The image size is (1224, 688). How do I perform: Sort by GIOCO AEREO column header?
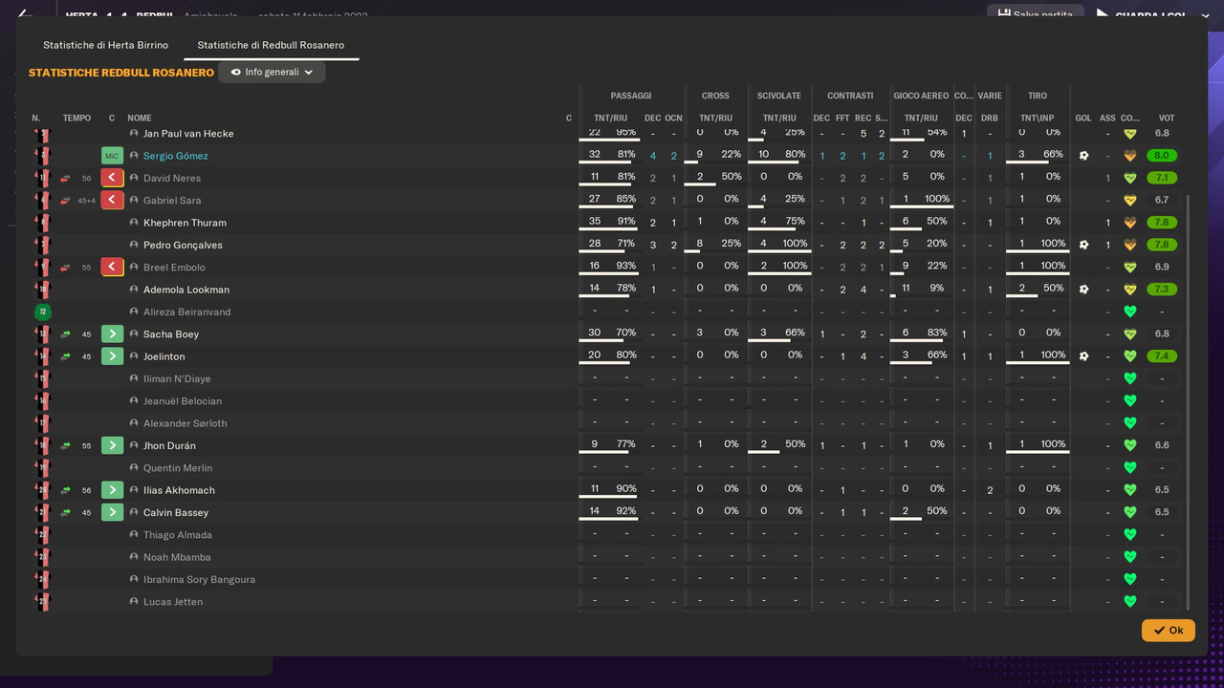921,96
